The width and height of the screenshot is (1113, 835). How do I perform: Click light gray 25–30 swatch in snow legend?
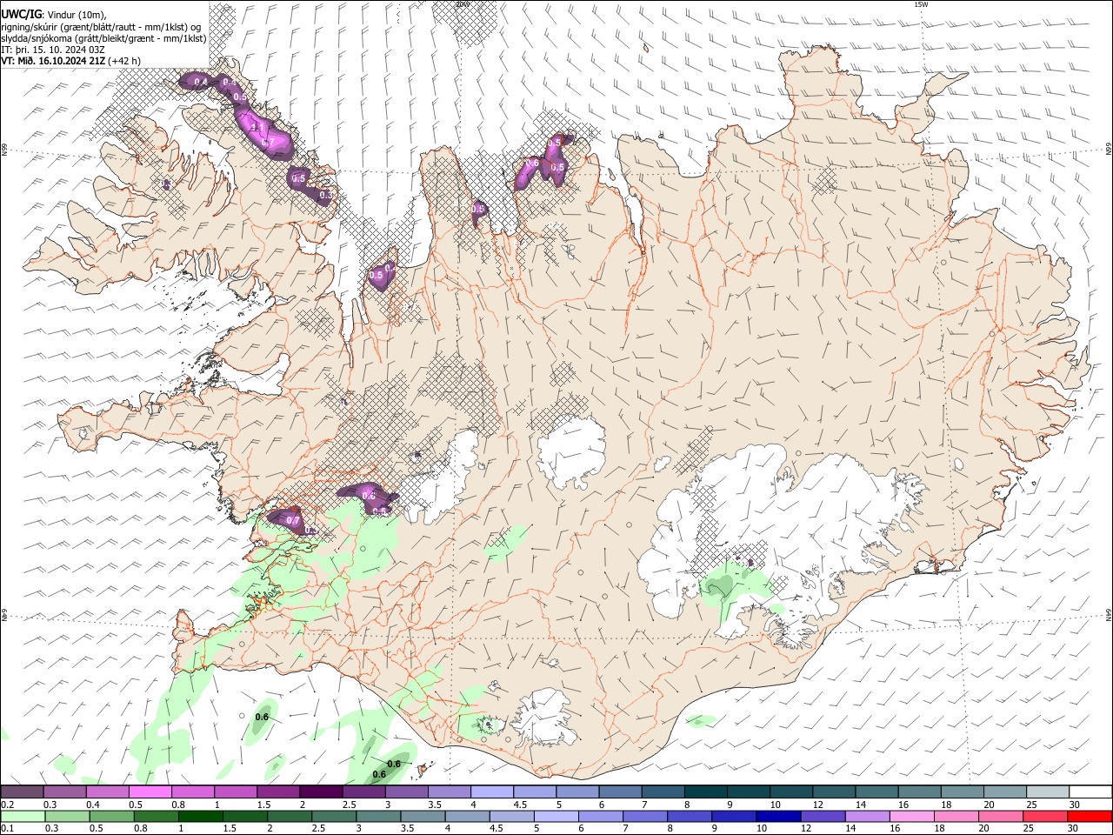point(1048,792)
